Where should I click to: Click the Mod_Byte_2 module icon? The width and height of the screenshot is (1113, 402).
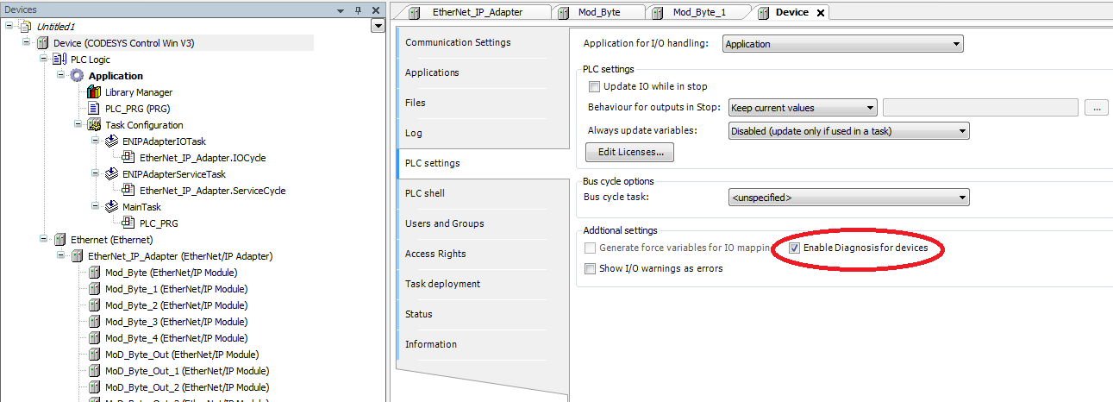coord(94,305)
